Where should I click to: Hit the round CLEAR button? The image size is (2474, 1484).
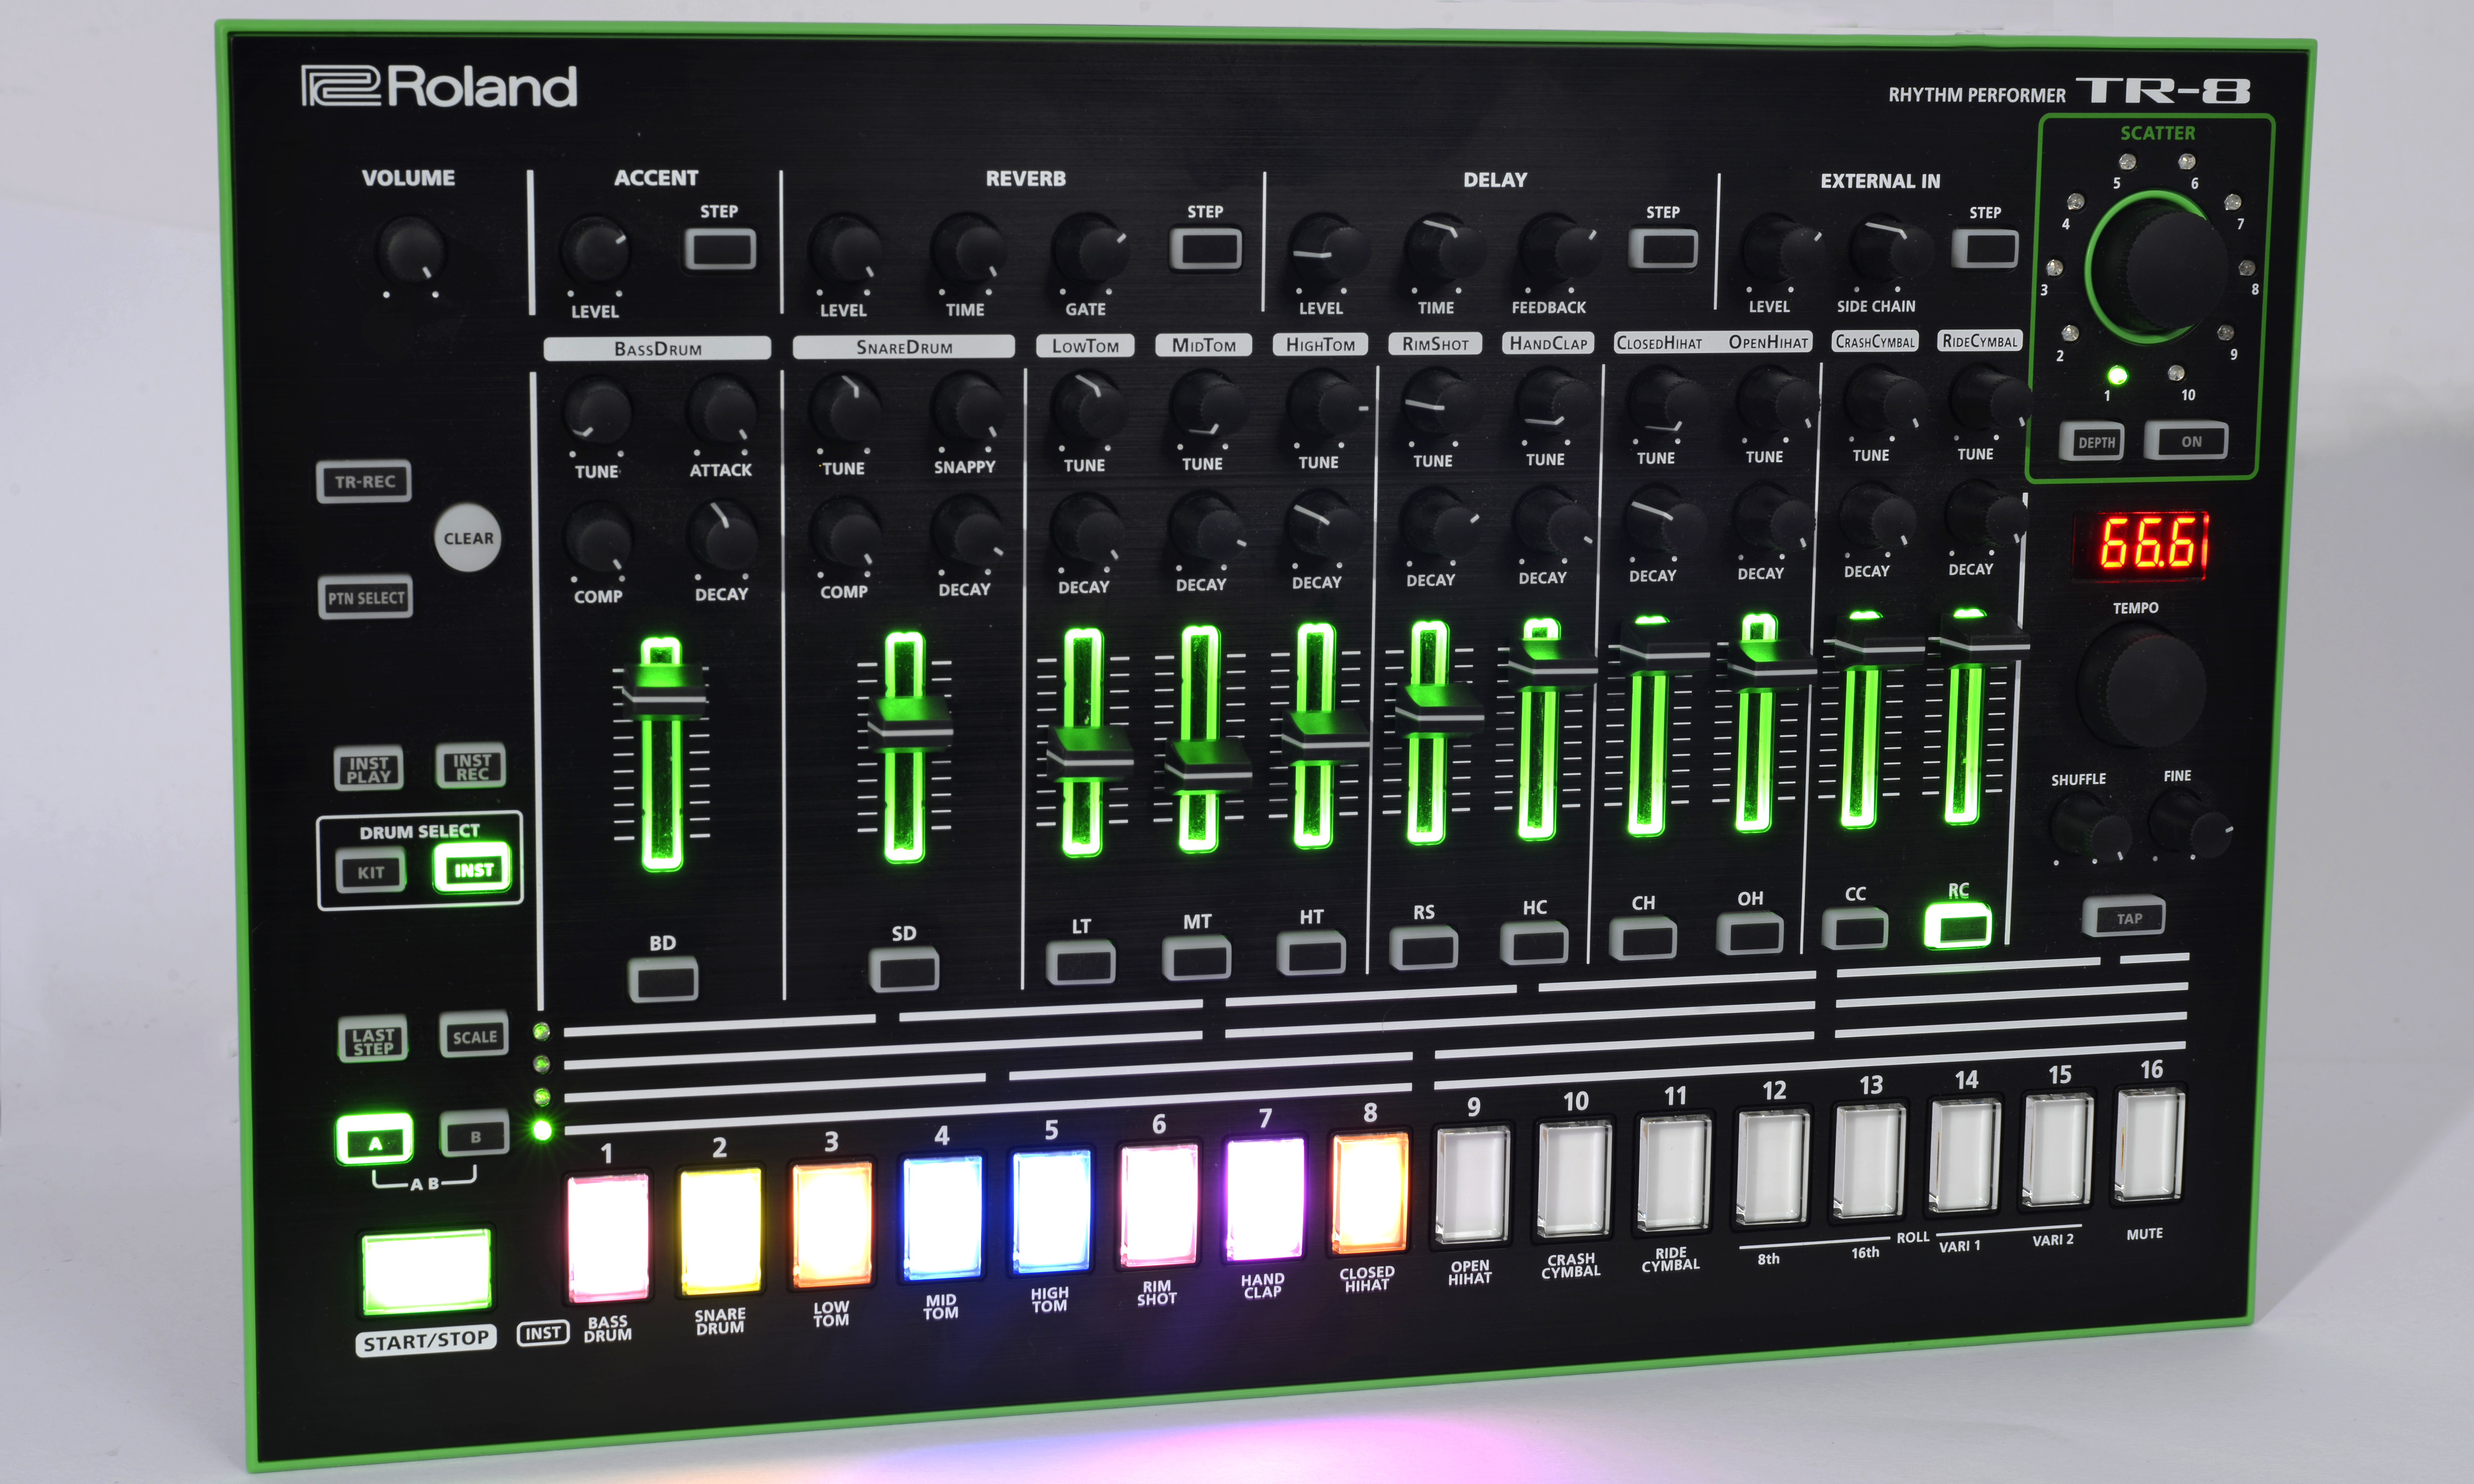pyautogui.click(x=468, y=538)
